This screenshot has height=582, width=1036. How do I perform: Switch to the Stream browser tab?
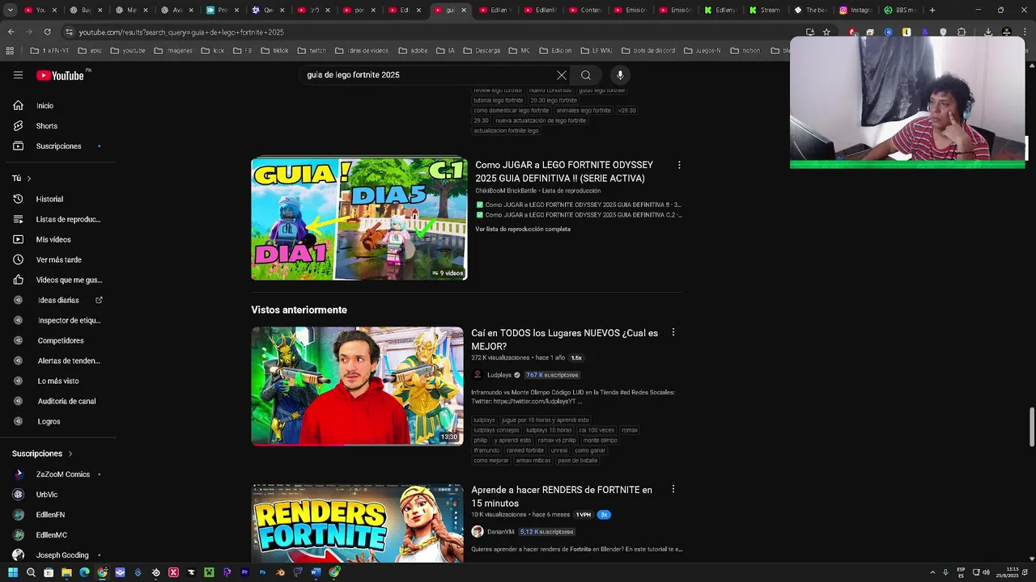pyautogui.click(x=764, y=11)
